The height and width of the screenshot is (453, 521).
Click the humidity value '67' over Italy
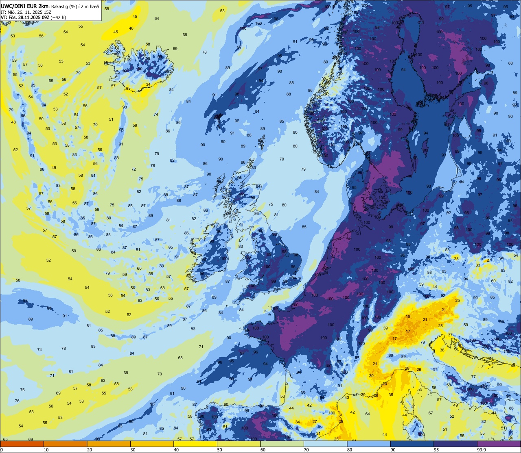[431, 413]
